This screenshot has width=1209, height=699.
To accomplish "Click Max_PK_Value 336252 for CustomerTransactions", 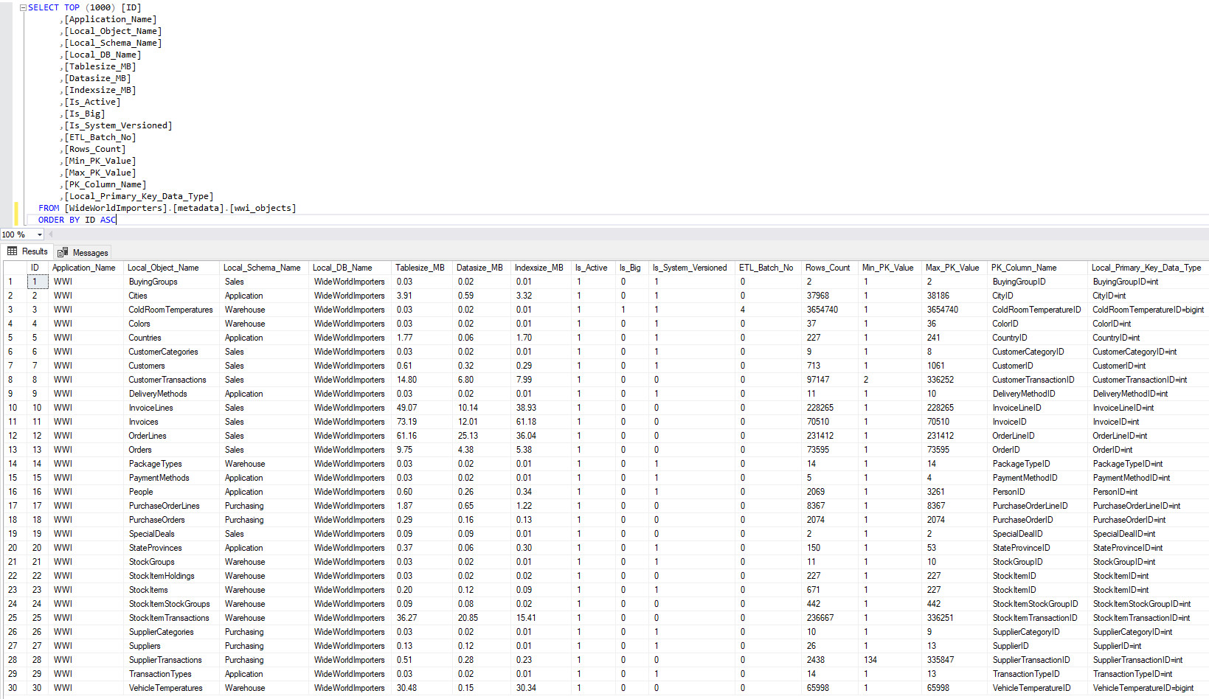I will coord(955,380).
